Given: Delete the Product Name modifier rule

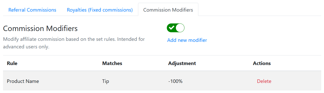Looking at the screenshot, I should point(264,81).
